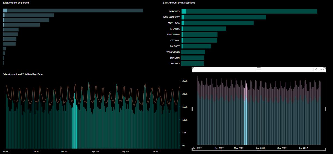Click the SalesAmount by pBrand title

(x=16, y=2)
